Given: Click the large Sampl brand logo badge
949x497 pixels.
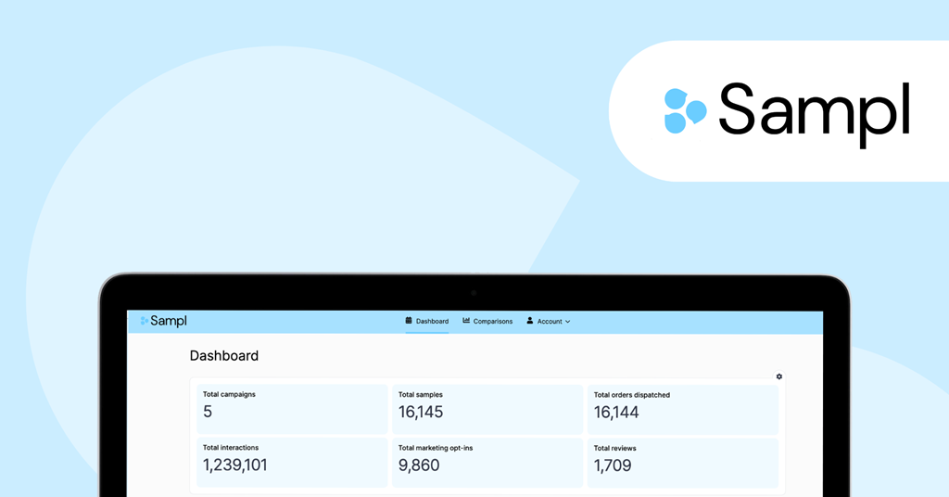Looking at the screenshot, I should pos(778,111).
